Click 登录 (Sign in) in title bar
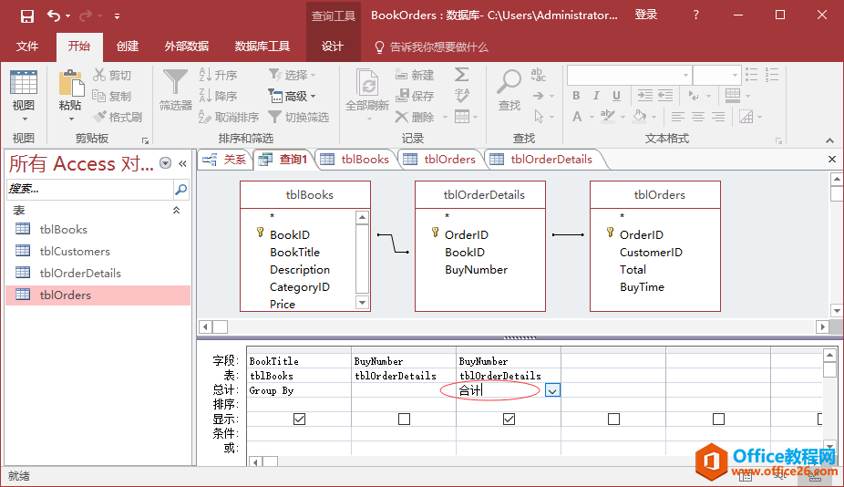This screenshot has height=487, width=844. (x=646, y=16)
